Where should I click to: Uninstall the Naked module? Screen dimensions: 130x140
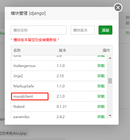[x=101, y=107]
